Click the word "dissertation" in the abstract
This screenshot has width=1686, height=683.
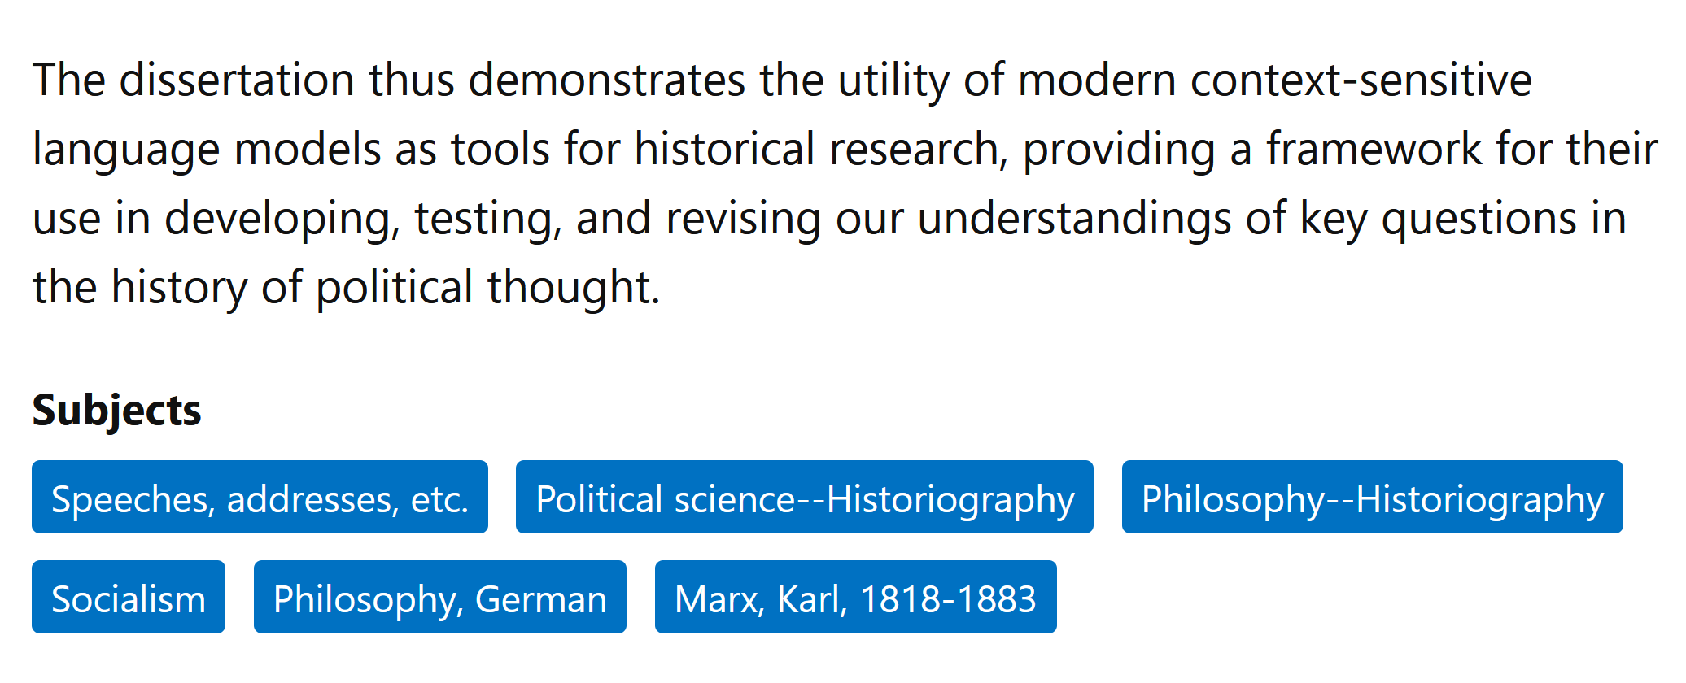(236, 80)
